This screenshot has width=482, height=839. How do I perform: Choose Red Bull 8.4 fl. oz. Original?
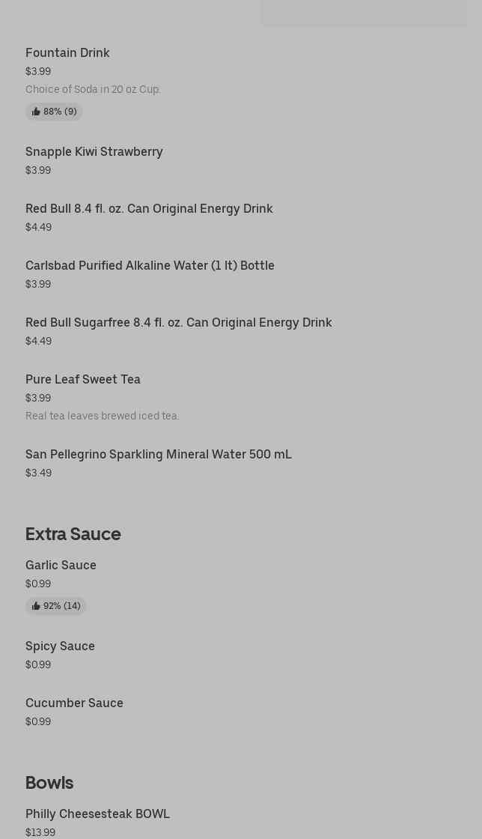click(x=149, y=208)
